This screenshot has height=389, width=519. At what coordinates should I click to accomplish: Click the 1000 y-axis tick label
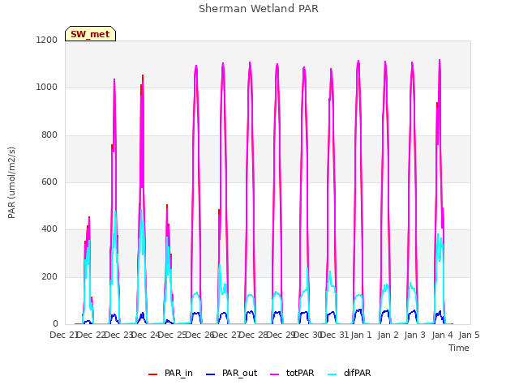click(x=47, y=88)
